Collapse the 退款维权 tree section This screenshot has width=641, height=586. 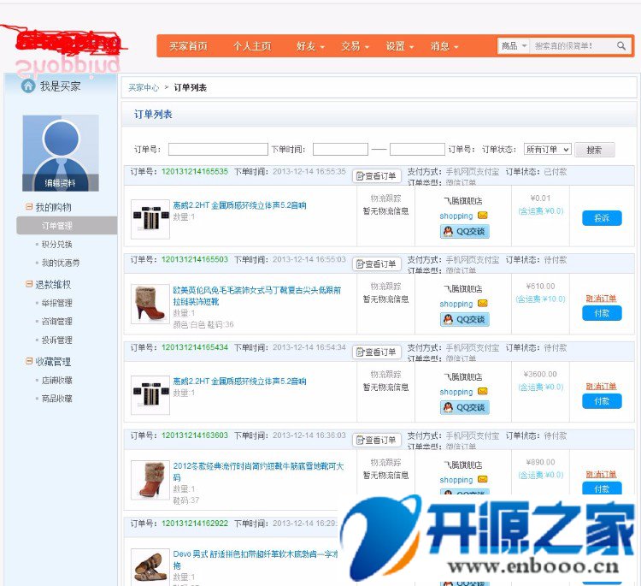coord(29,284)
